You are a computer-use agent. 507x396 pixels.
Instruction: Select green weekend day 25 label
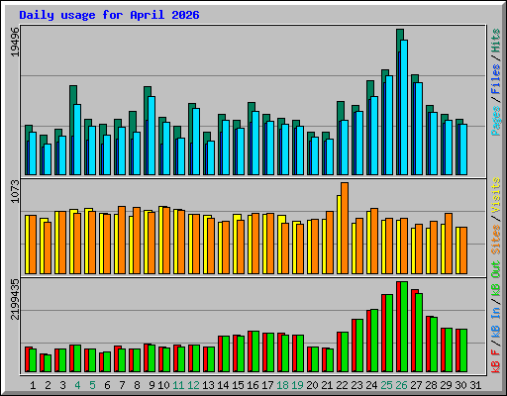[386, 385]
